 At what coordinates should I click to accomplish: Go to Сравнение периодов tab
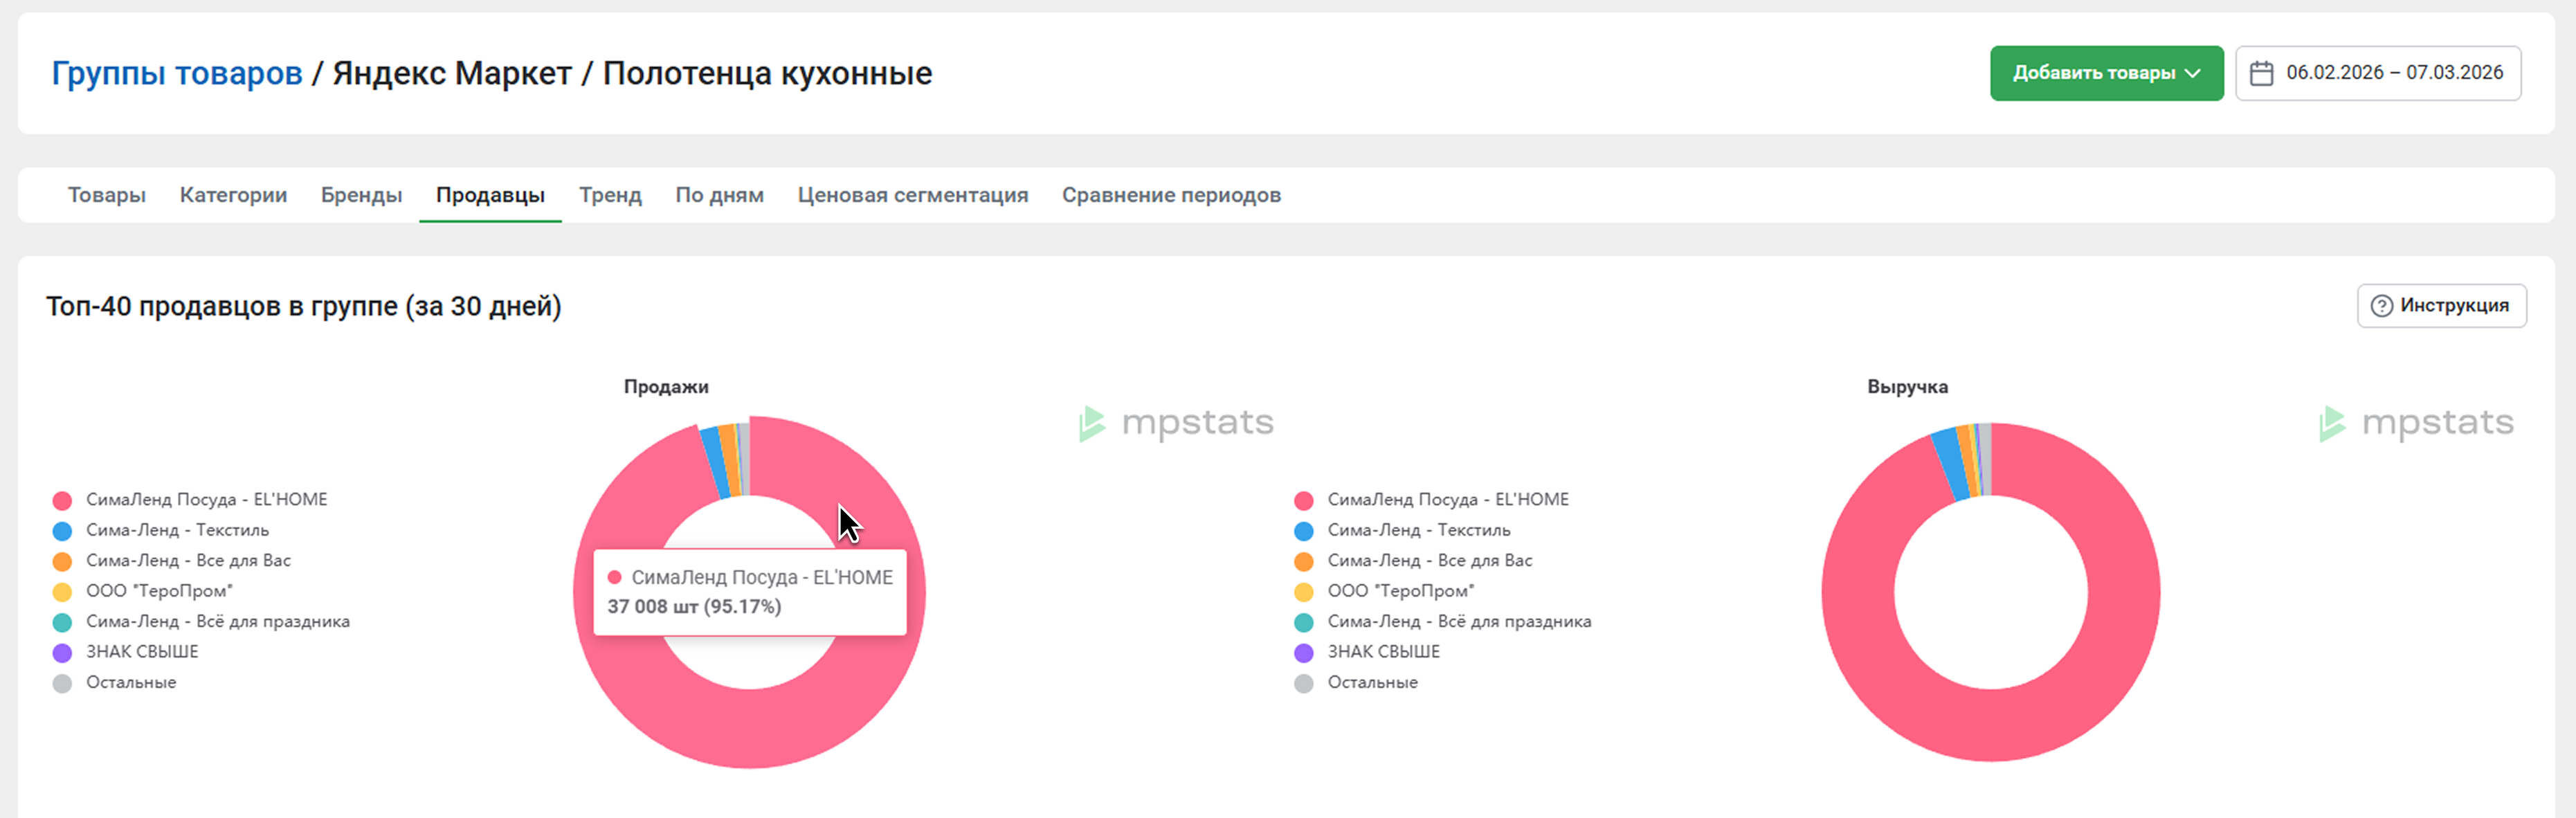coord(1170,195)
